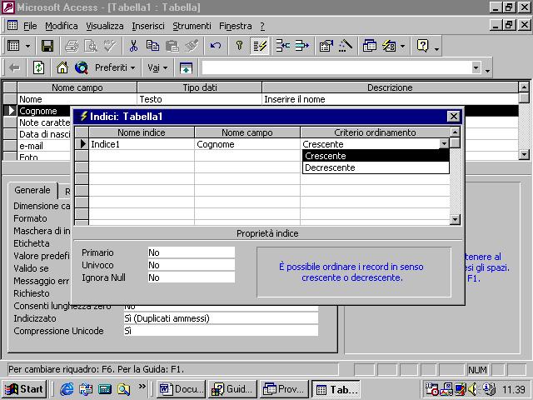Click the Univoco property field
Viewport: 533px width, 400px height.
coord(192,265)
